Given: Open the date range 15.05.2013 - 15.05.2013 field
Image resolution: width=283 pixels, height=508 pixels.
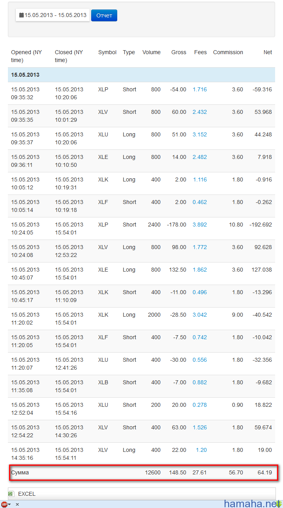Looking at the screenshot, I should [x=53, y=15].
